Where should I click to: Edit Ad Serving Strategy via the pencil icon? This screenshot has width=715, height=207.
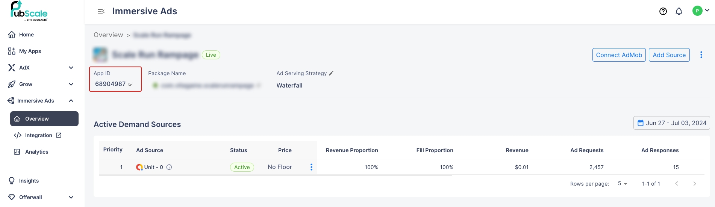coord(331,73)
